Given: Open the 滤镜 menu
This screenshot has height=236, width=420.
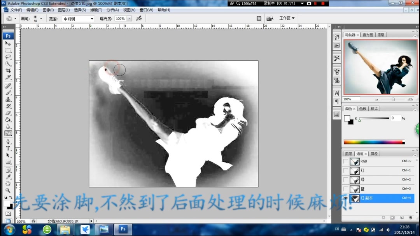Looking at the screenshot, I should (96, 10).
